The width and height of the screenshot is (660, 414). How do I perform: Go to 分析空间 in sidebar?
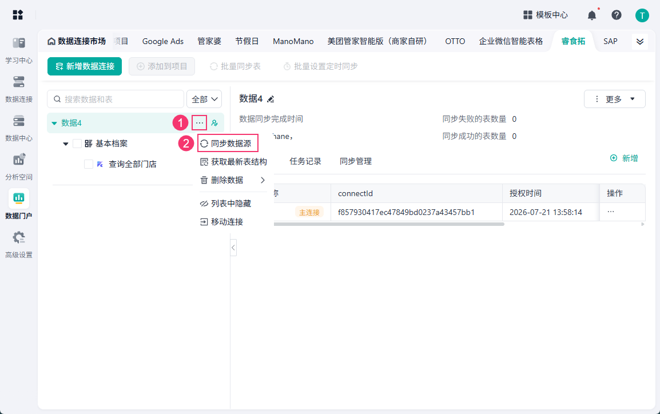[x=18, y=167]
